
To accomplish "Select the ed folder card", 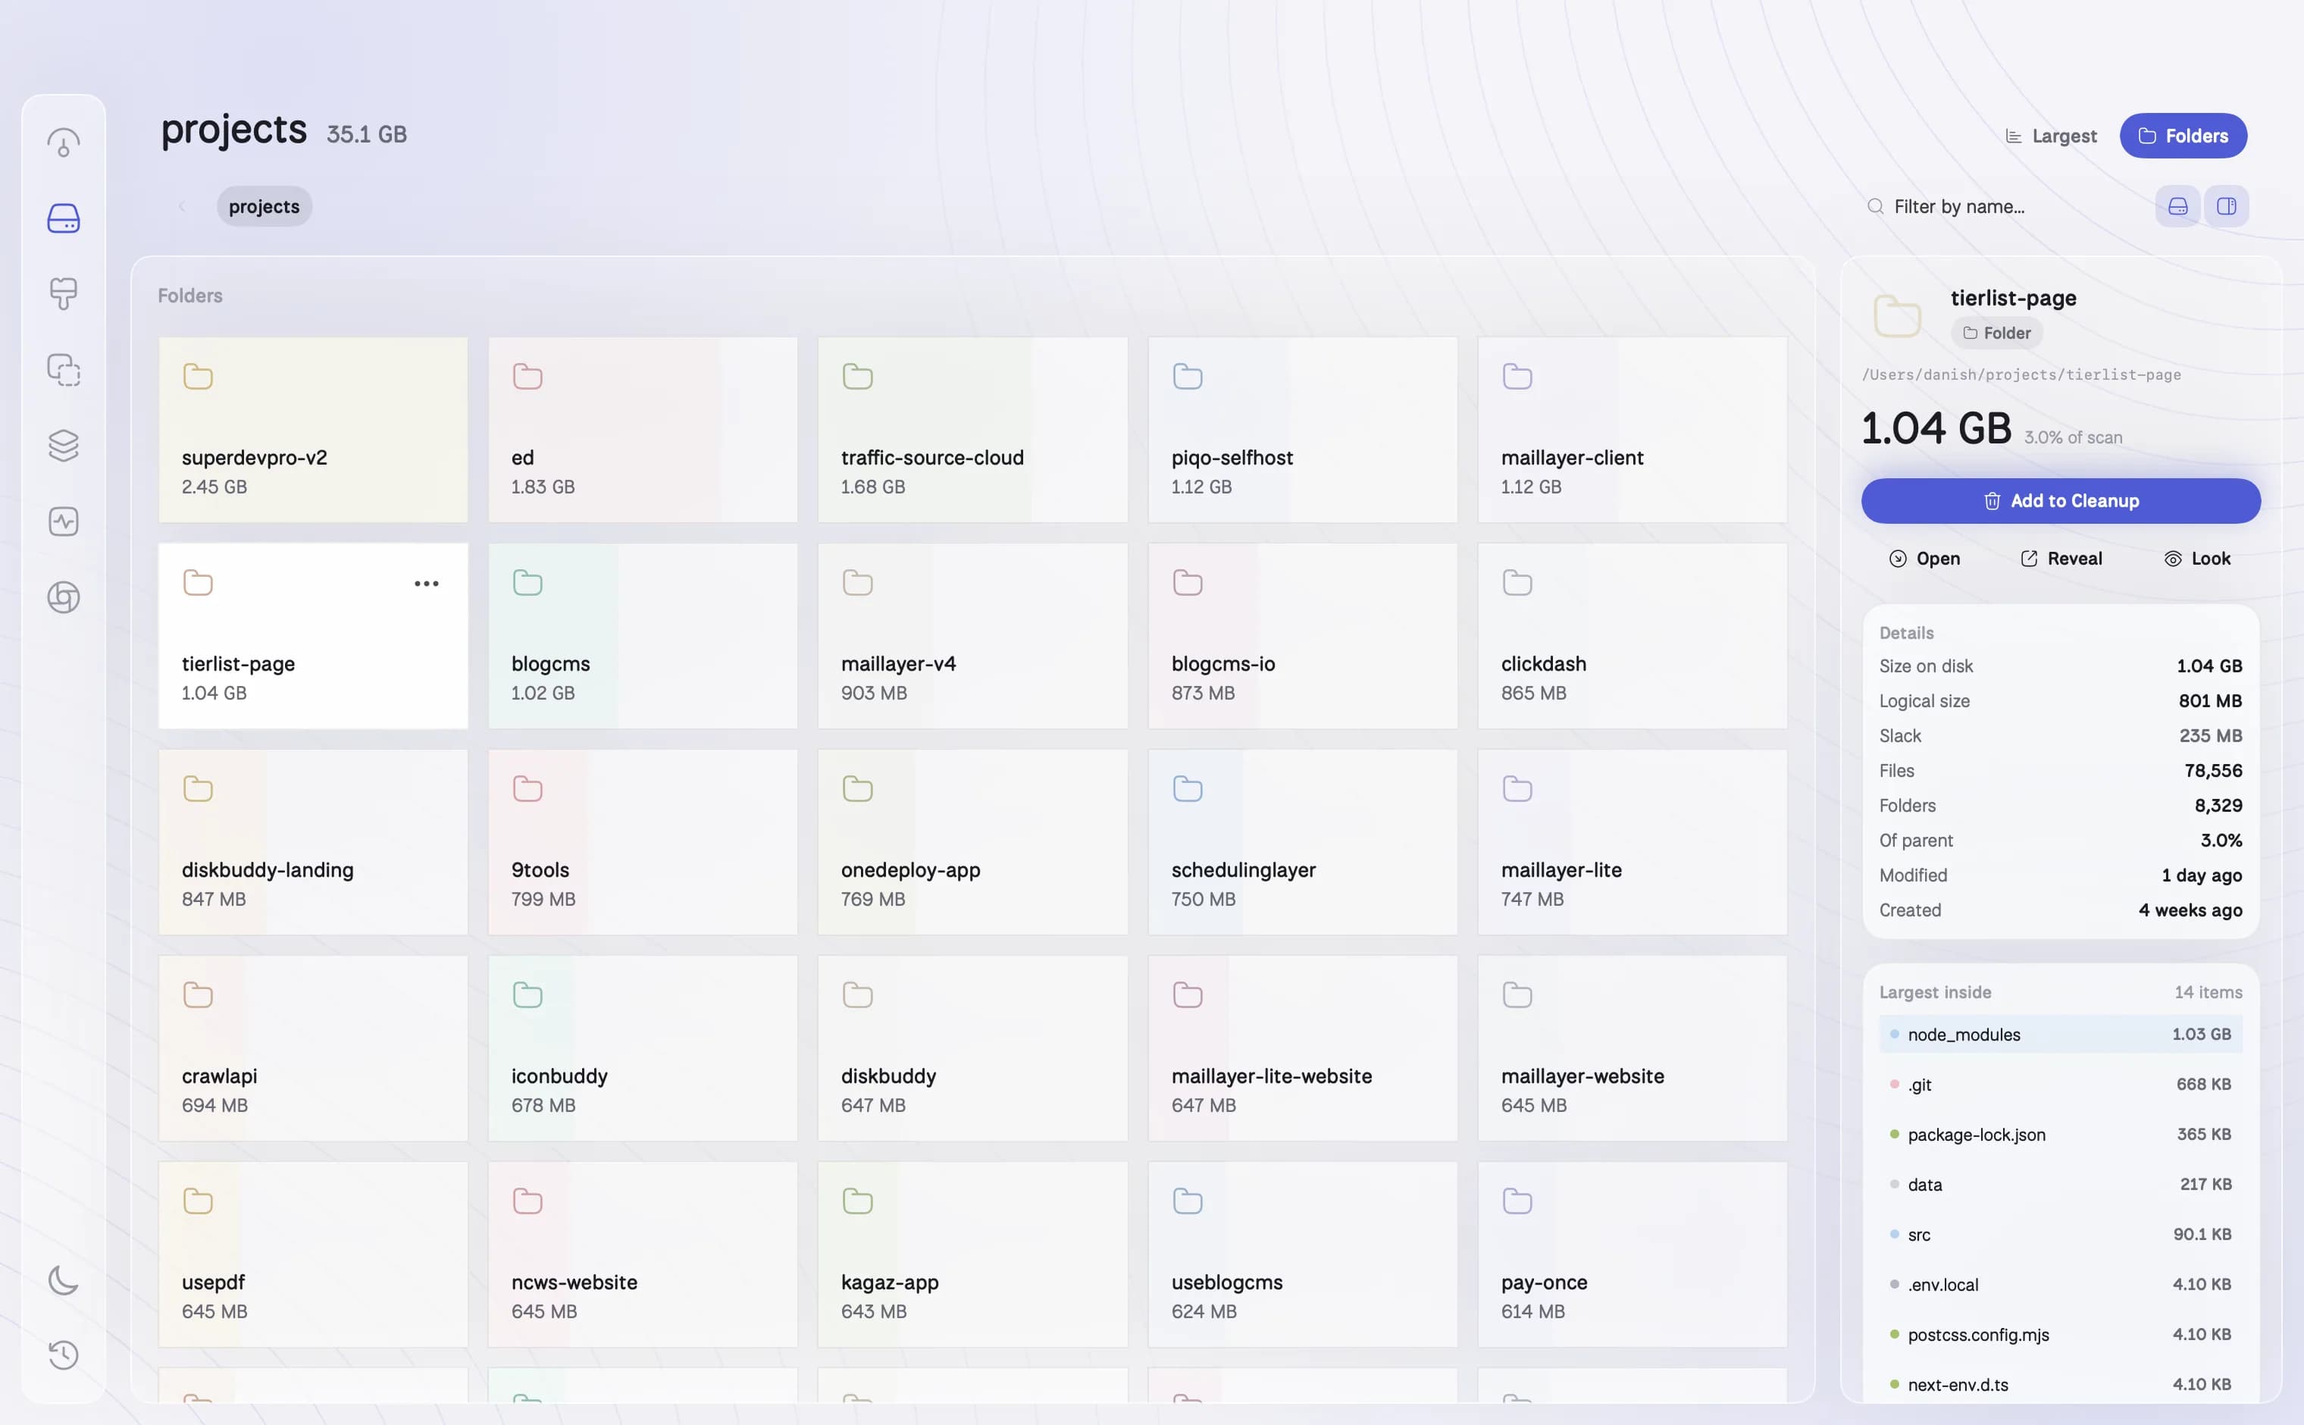I will pos(643,430).
